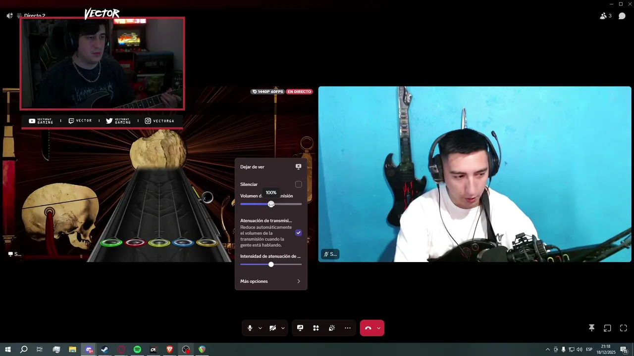The image size is (634, 356).
Task: Open Task View on the taskbar
Action: pyautogui.click(x=40, y=350)
